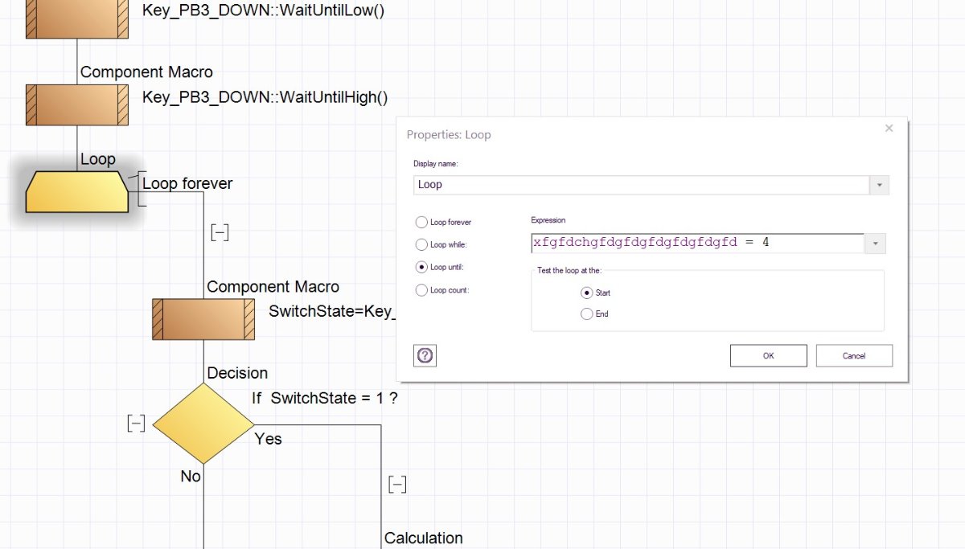Click the 'Calculation' label
The width and height of the screenshot is (965, 549).
pyautogui.click(x=424, y=538)
